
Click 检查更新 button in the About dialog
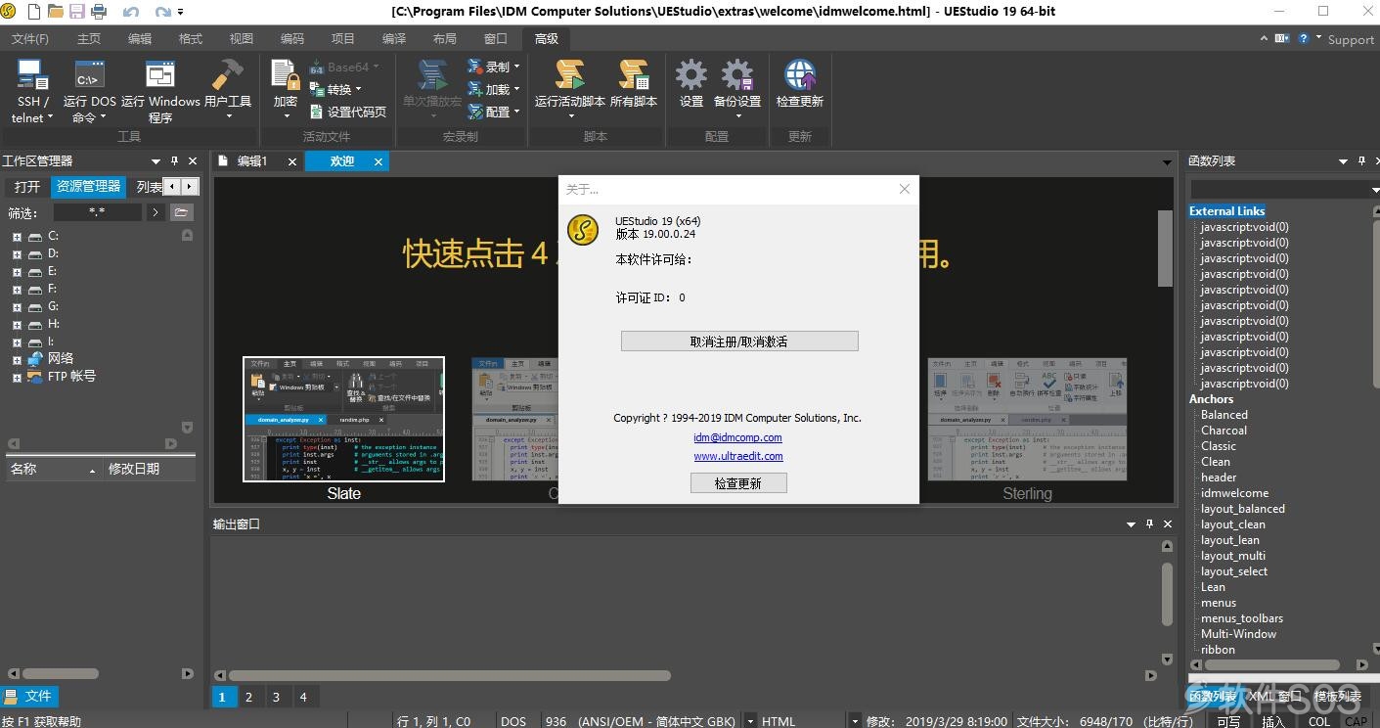click(738, 483)
